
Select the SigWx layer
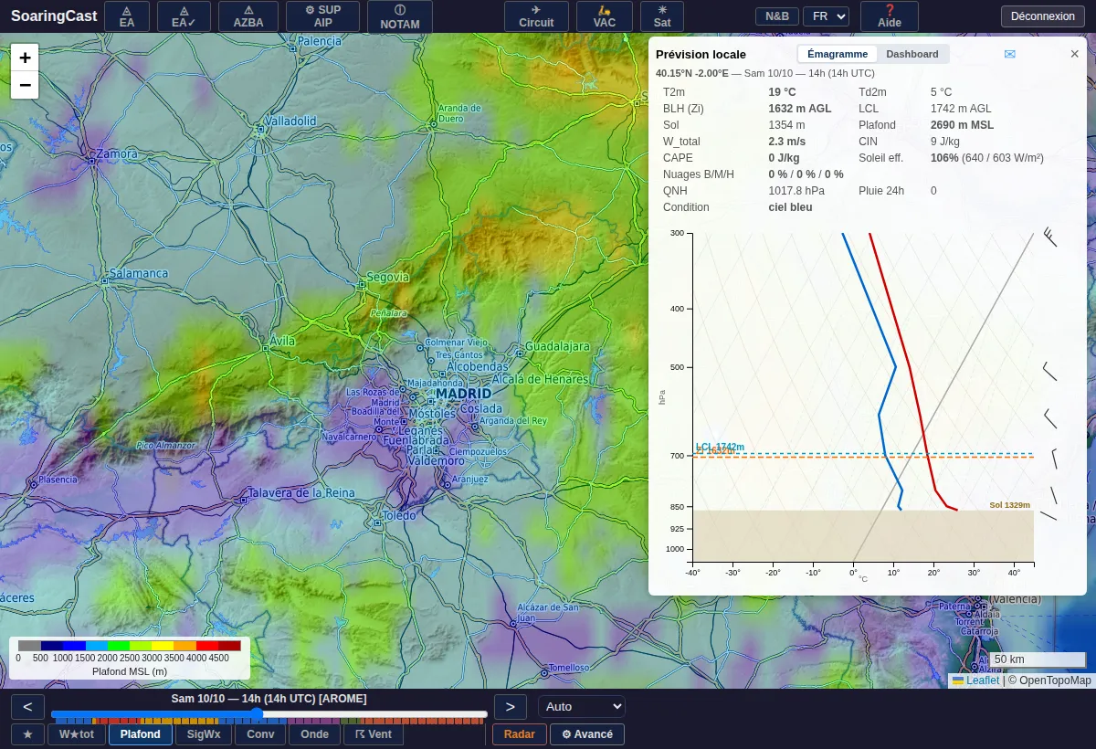click(204, 734)
